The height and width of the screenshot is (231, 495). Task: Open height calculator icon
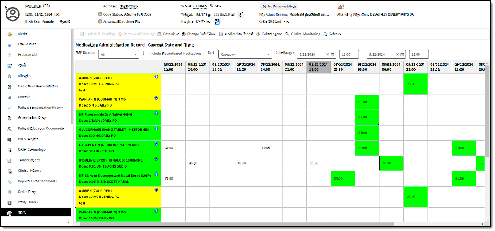coord(217,22)
